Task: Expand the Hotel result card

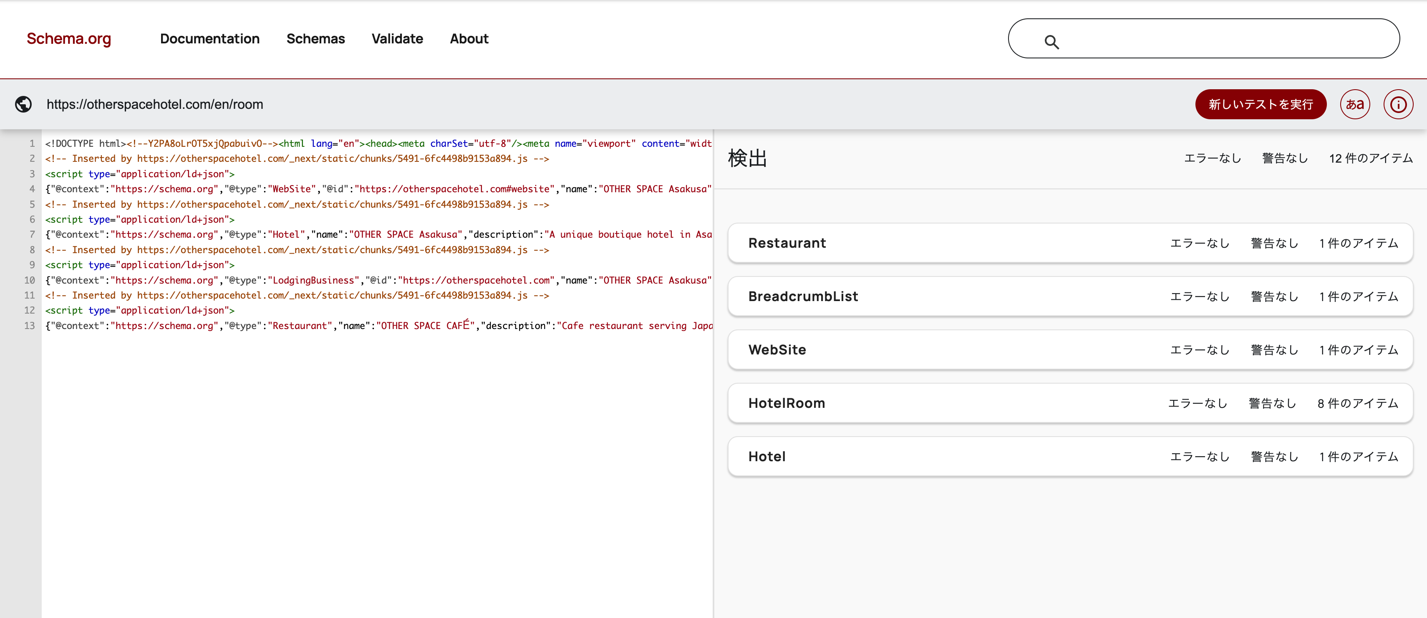Action: pyautogui.click(x=1070, y=456)
